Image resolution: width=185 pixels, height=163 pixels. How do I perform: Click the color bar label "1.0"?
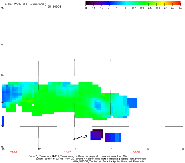coord(180,8)
